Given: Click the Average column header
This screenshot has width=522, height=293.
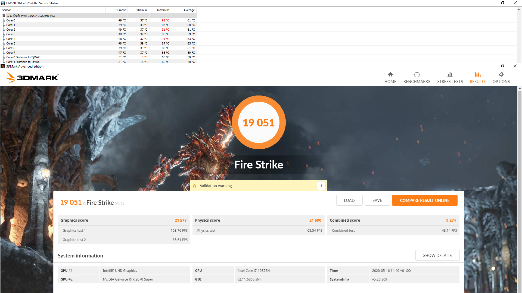Looking at the screenshot, I should [184, 10].
